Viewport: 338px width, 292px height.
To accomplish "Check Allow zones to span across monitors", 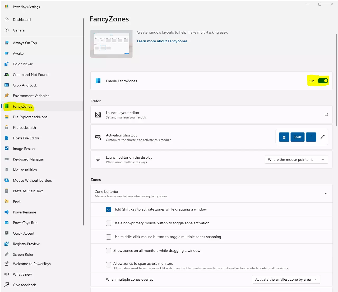I will 109,265.
